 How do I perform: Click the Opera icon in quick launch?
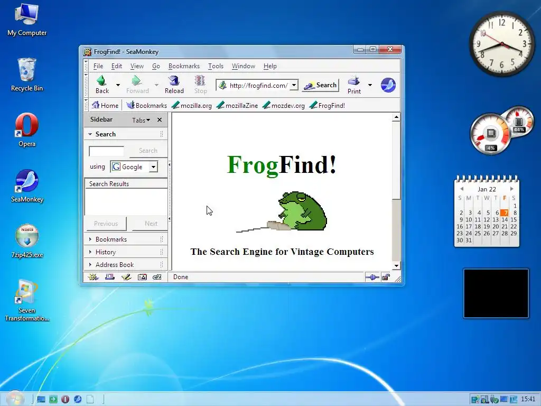[x=65, y=400]
